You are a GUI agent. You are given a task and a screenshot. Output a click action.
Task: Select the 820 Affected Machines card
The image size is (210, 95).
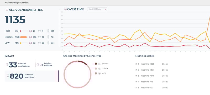31,76
